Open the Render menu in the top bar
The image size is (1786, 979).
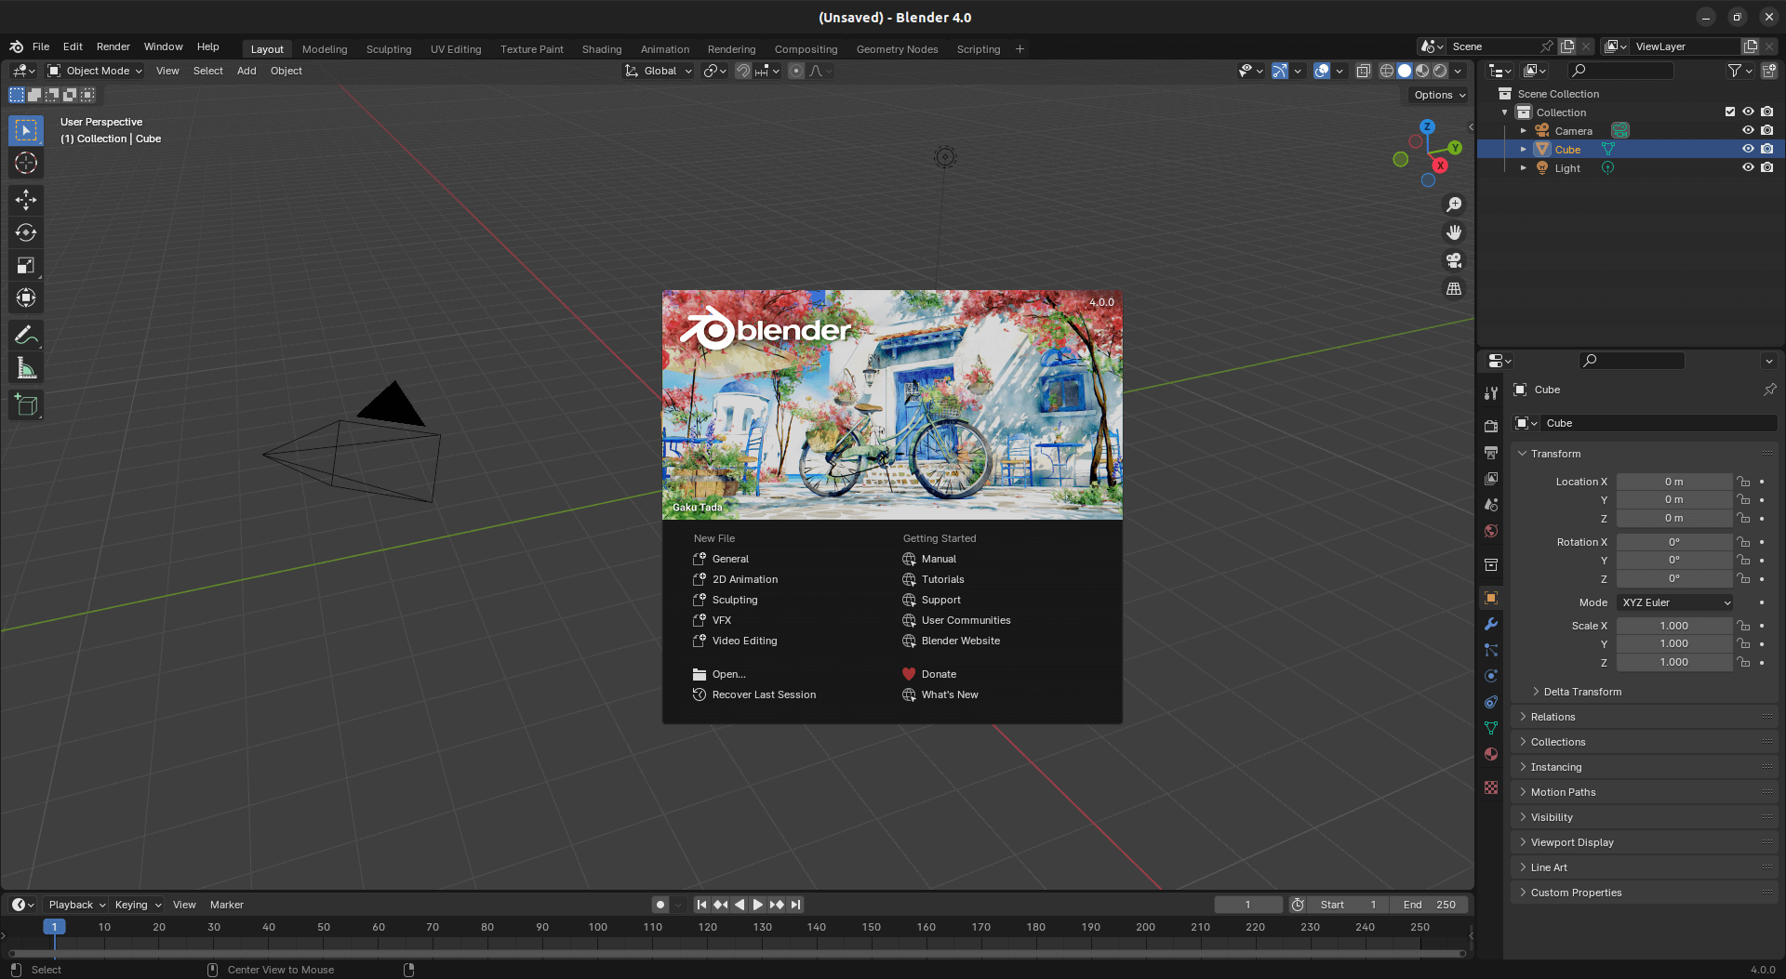(113, 46)
